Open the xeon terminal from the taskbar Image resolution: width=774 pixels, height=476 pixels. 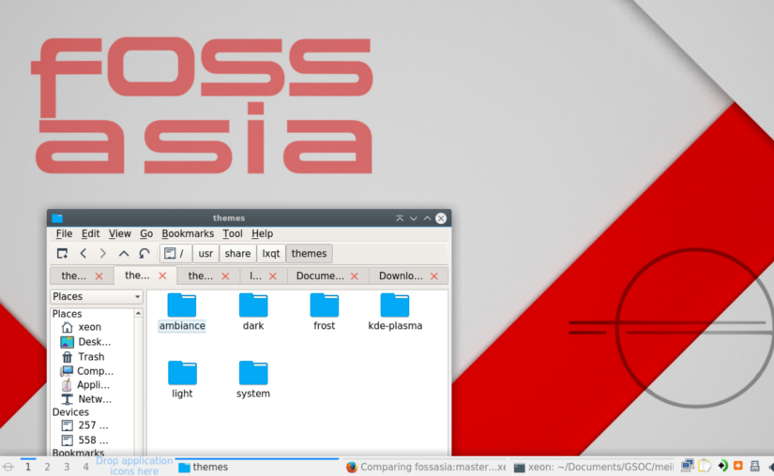point(593,468)
